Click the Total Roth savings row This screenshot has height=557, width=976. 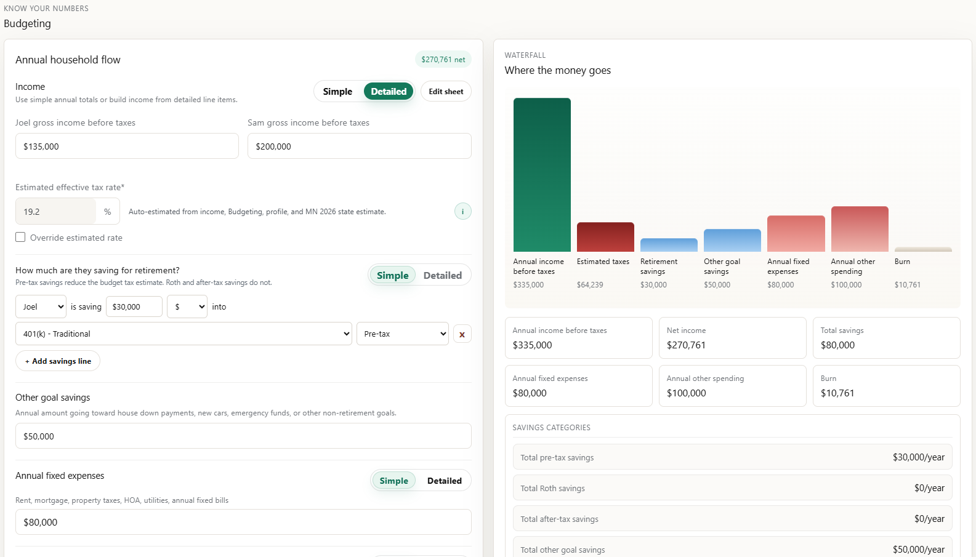point(732,487)
